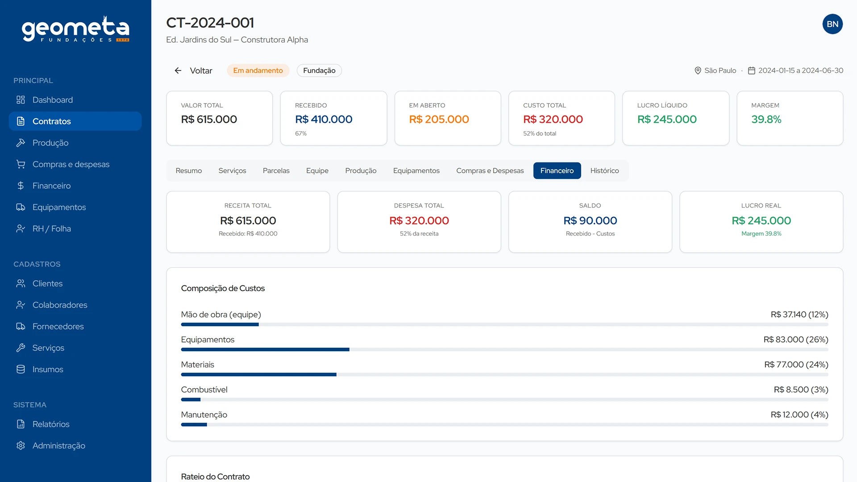Click the Em andamento status badge
The image size is (857, 482).
[x=258, y=71]
